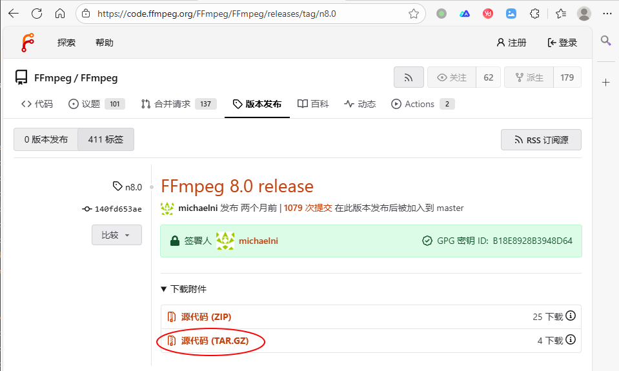Go back to the previous browser page
Viewport: 619px width, 371px height.
14,14
